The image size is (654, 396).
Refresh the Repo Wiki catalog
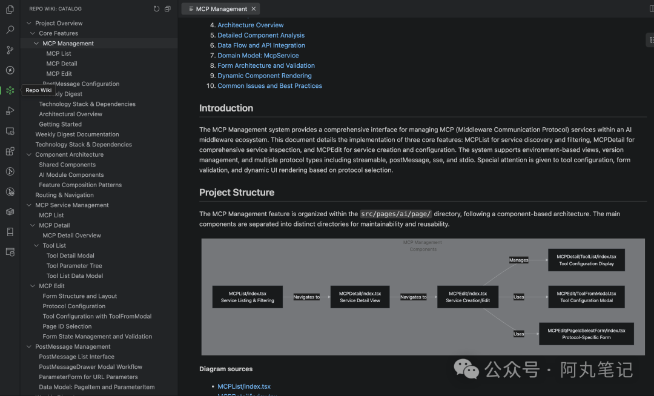[156, 8]
